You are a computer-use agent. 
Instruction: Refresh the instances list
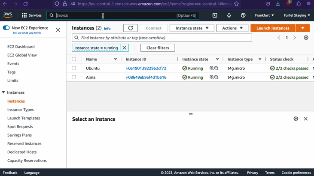pos(131,28)
